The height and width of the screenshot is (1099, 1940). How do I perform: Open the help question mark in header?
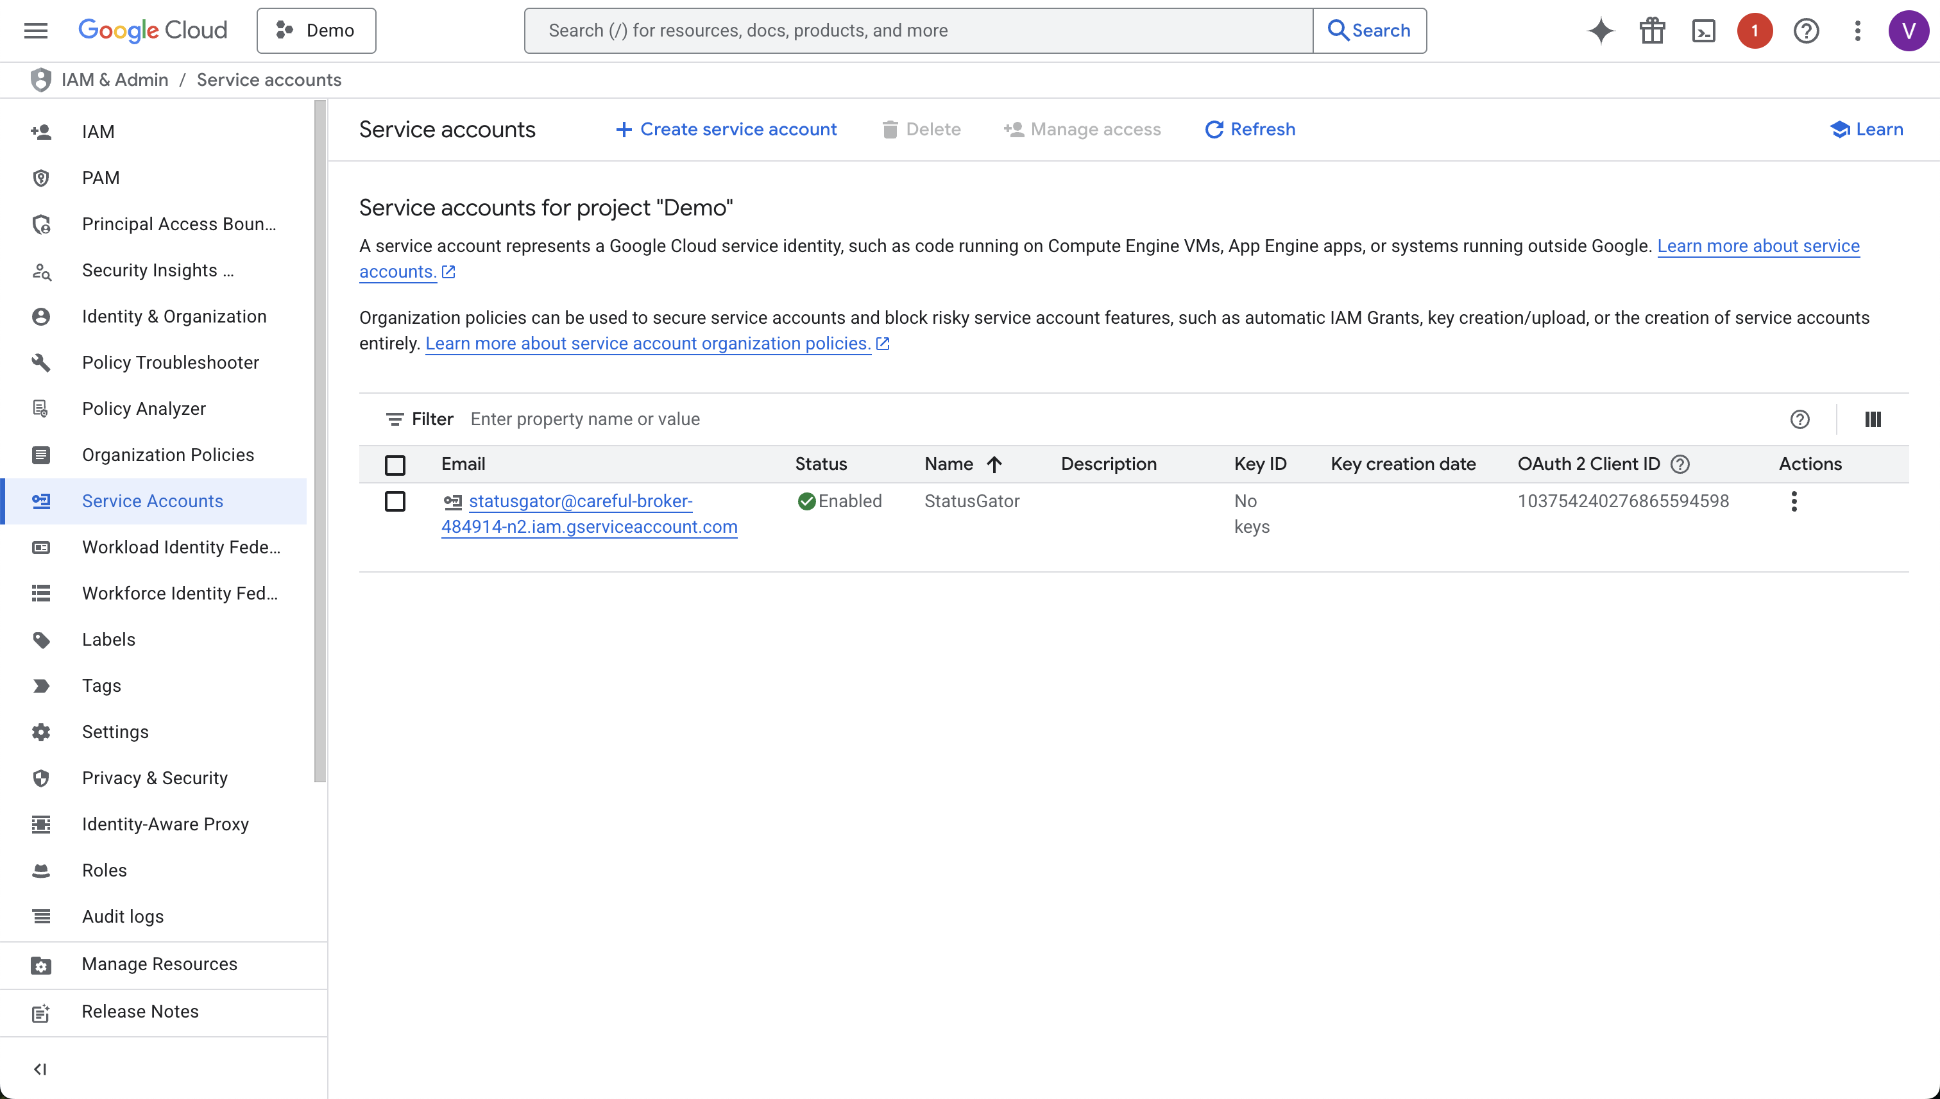tap(1805, 31)
